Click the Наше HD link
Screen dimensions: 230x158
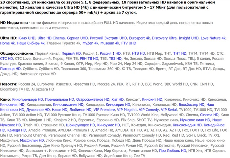[59, 110]
